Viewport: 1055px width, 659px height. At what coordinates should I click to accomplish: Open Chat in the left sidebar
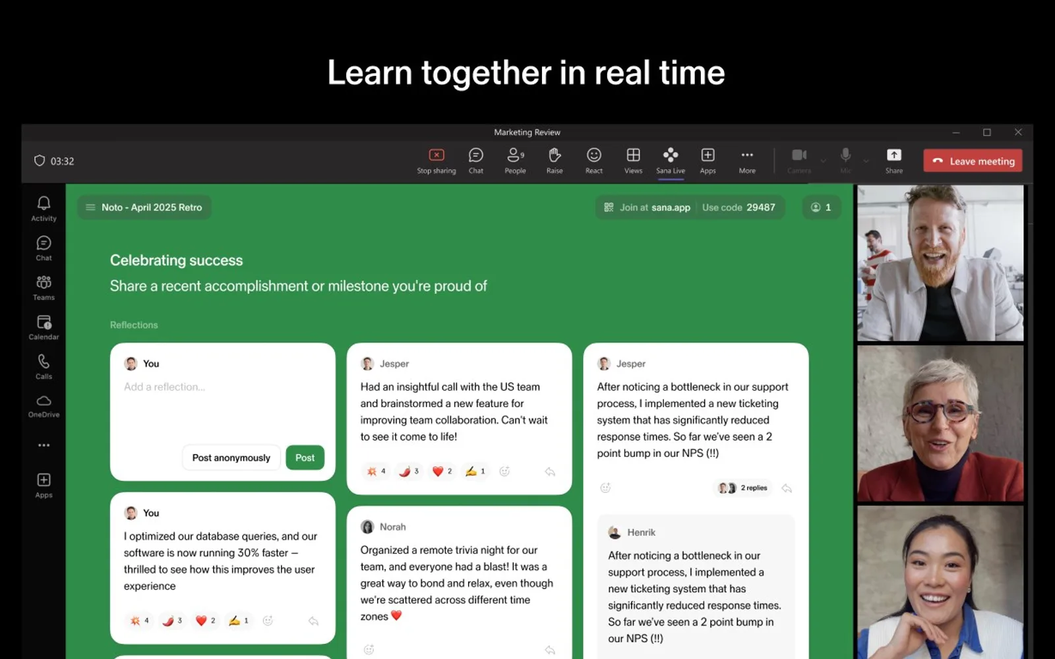pyautogui.click(x=44, y=248)
